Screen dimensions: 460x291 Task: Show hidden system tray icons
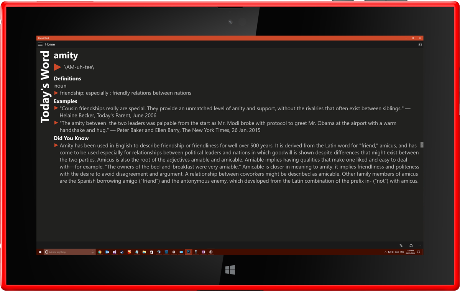pyautogui.click(x=385, y=252)
